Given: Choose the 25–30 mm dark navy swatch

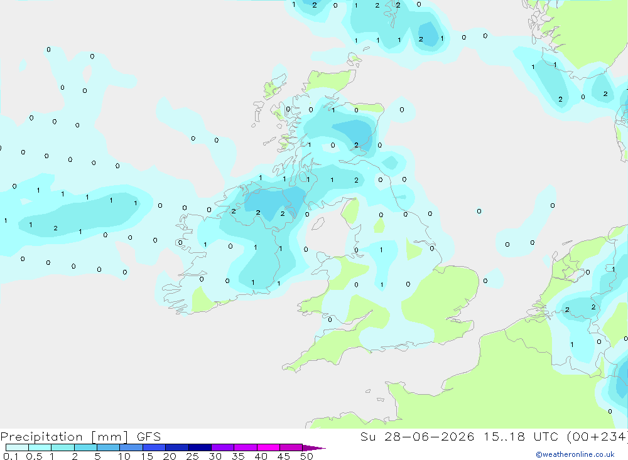Looking at the screenshot, I should pos(200,447).
